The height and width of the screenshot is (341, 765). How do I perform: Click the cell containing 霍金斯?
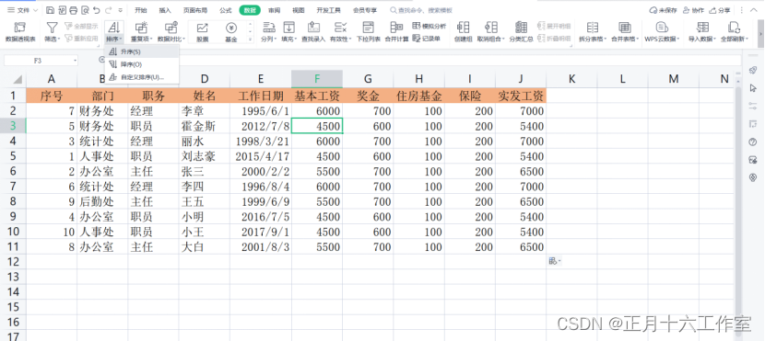(205, 126)
